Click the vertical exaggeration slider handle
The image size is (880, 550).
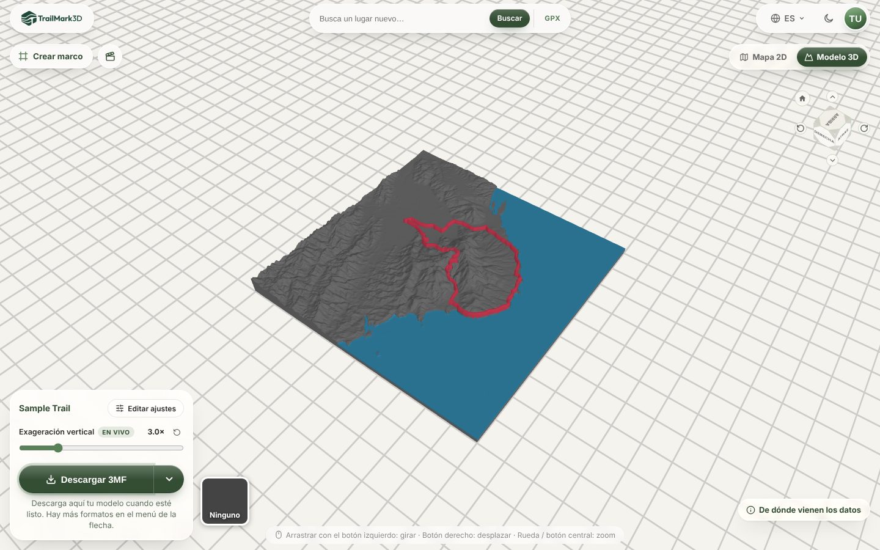click(x=58, y=448)
